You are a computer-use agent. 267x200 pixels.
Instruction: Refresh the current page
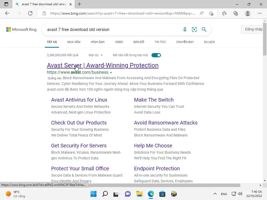[30, 13]
